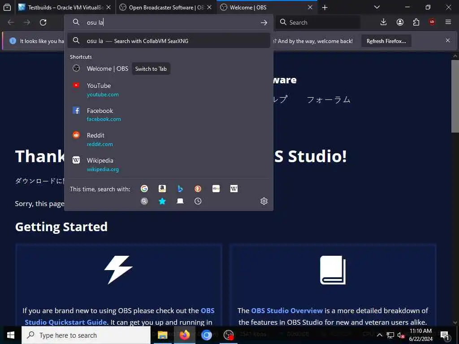Open the taskbar clock and date
Image resolution: width=459 pixels, height=344 pixels.
click(x=420, y=335)
